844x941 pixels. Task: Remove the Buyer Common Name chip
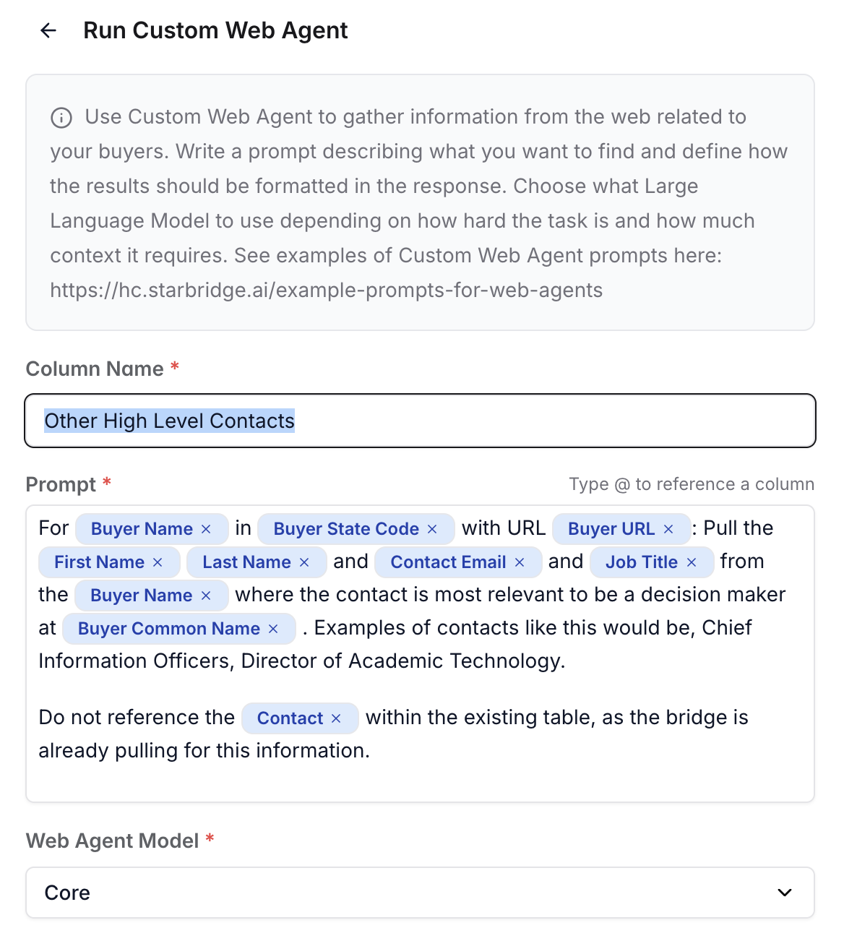pos(274,629)
